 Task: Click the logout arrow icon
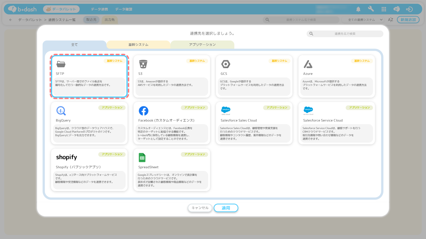[x=409, y=9]
